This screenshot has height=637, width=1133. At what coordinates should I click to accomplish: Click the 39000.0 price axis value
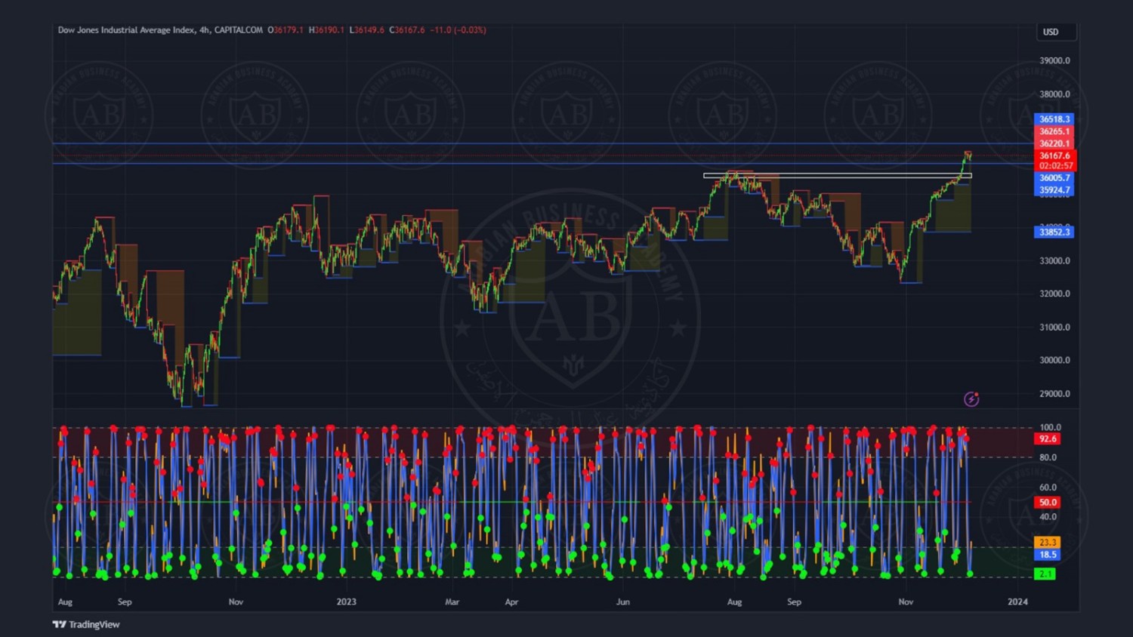tap(1054, 60)
